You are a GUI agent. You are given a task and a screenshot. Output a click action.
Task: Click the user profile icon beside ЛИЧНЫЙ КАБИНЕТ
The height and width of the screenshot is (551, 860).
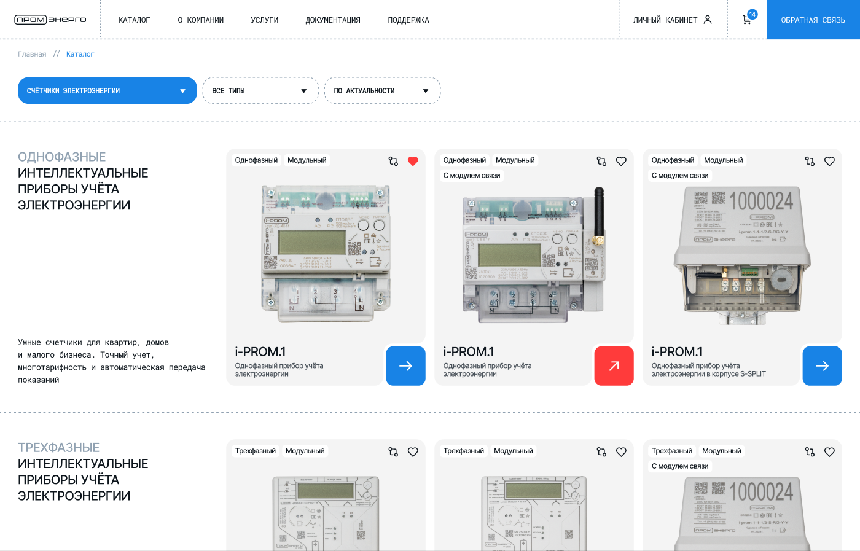click(708, 20)
